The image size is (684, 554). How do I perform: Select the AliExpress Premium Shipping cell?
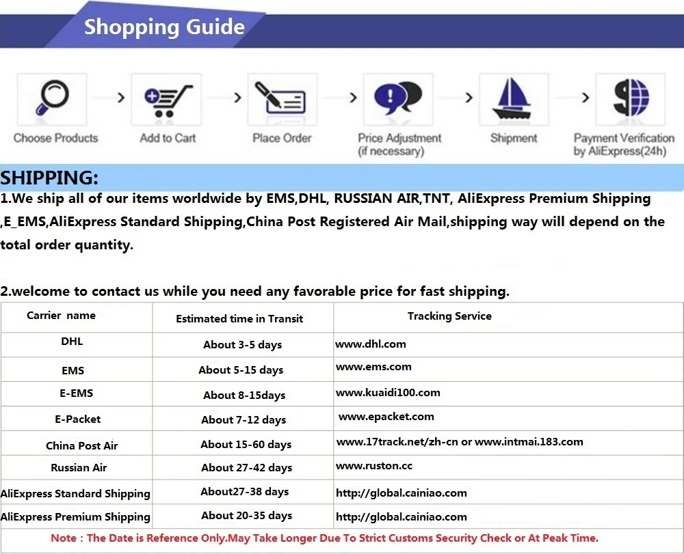75,517
